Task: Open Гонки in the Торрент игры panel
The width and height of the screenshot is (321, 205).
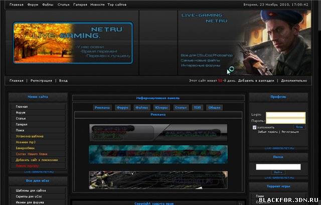Action: [x=260, y=196]
